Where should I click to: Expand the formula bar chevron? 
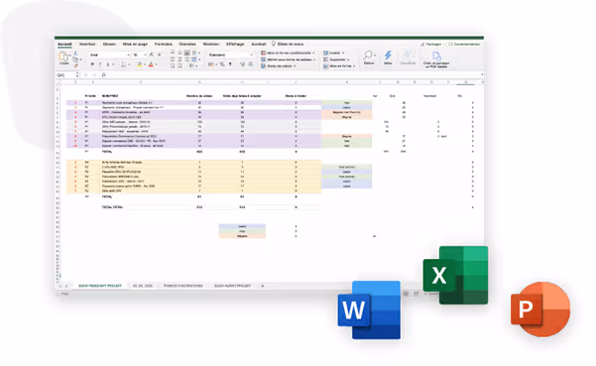coord(482,74)
